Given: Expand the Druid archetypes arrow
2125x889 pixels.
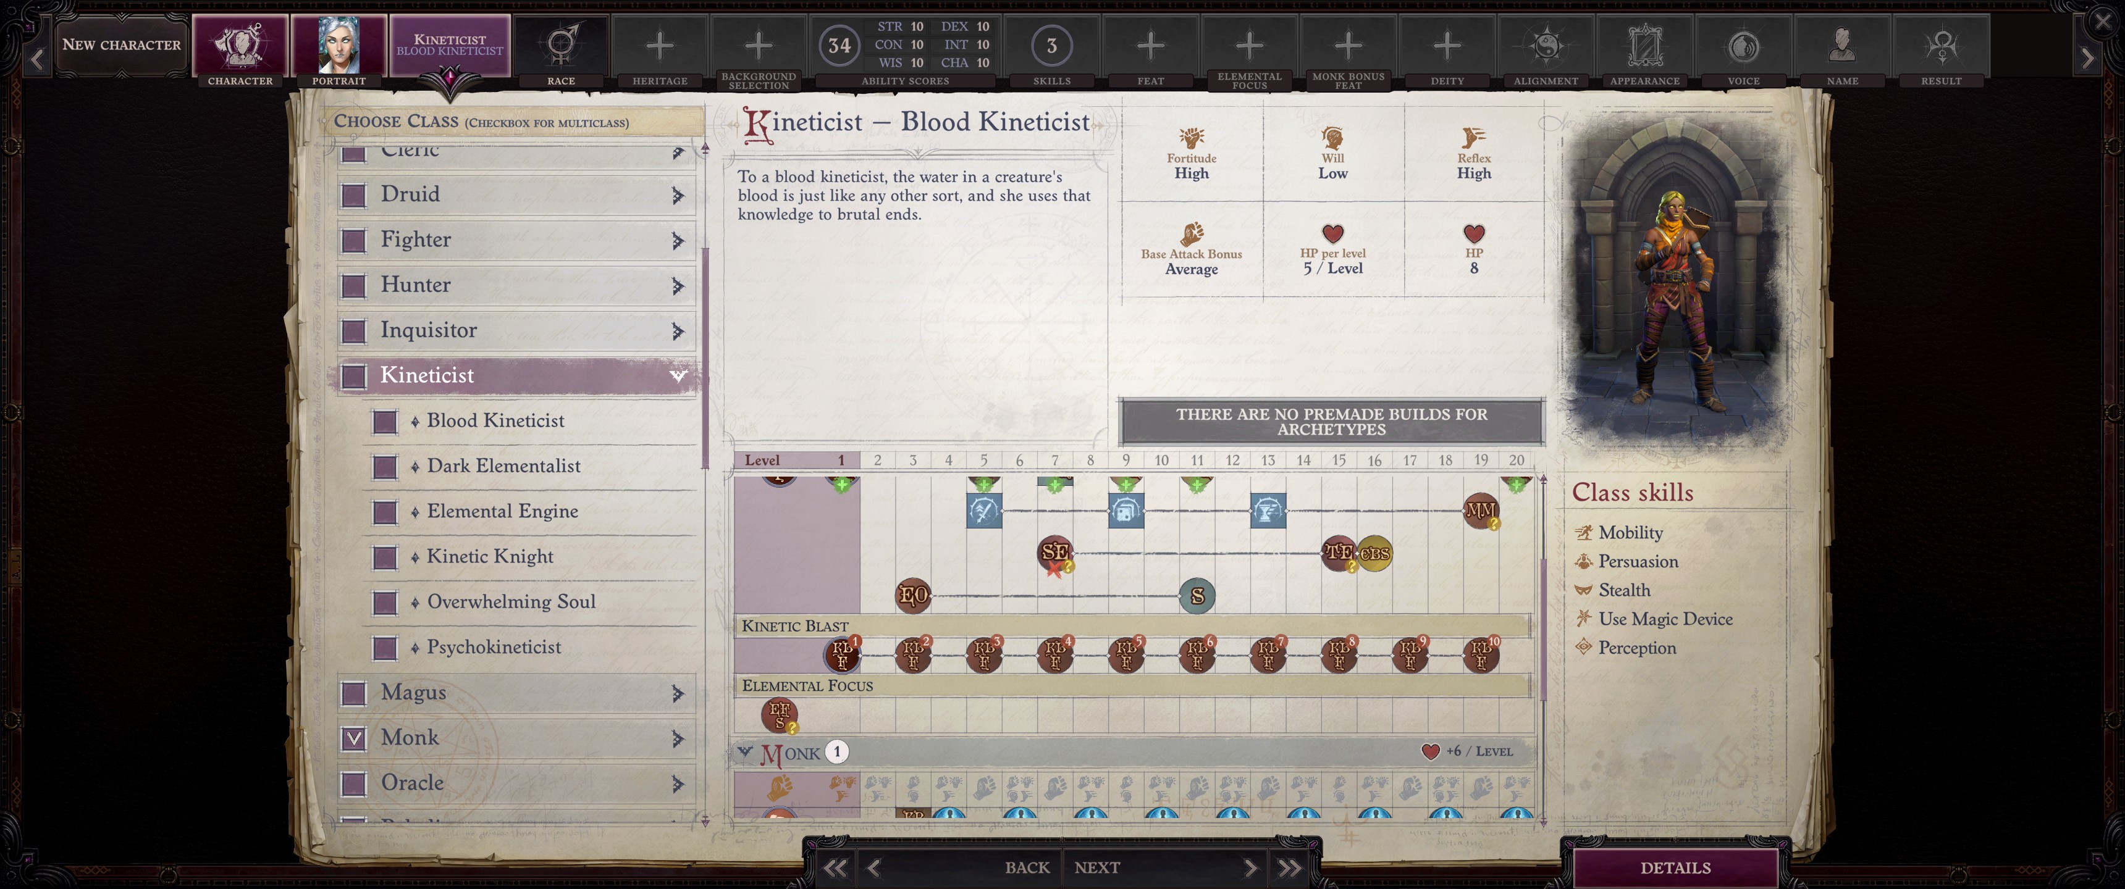Looking at the screenshot, I should 677,196.
